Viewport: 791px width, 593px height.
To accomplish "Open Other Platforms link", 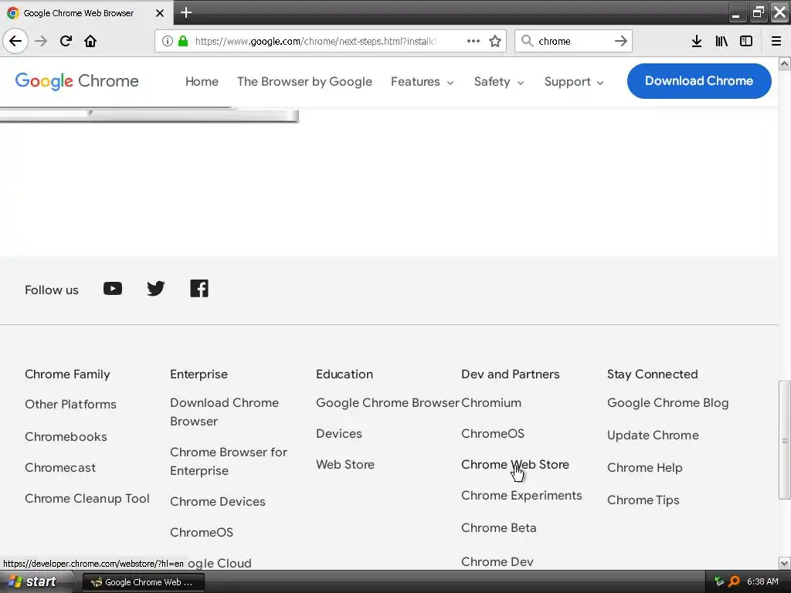I will click(x=70, y=405).
